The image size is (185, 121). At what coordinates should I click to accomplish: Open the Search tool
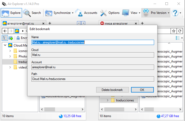point(32,13)
